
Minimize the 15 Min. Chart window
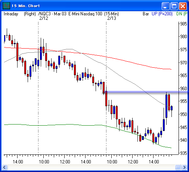click(165, 6)
